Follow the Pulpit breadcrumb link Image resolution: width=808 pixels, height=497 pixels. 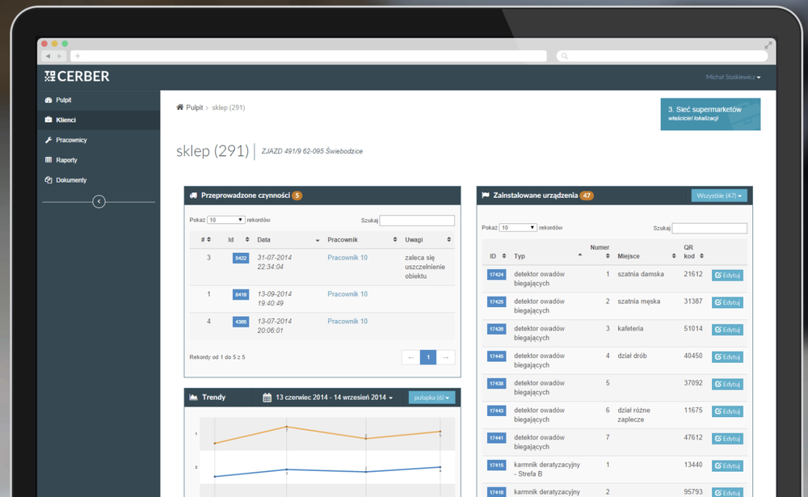point(194,107)
